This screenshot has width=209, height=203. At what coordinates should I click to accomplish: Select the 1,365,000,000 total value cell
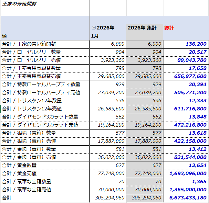188,190
